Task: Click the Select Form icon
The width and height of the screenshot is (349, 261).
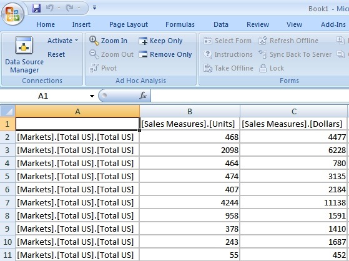Action: pyautogui.click(x=208, y=41)
